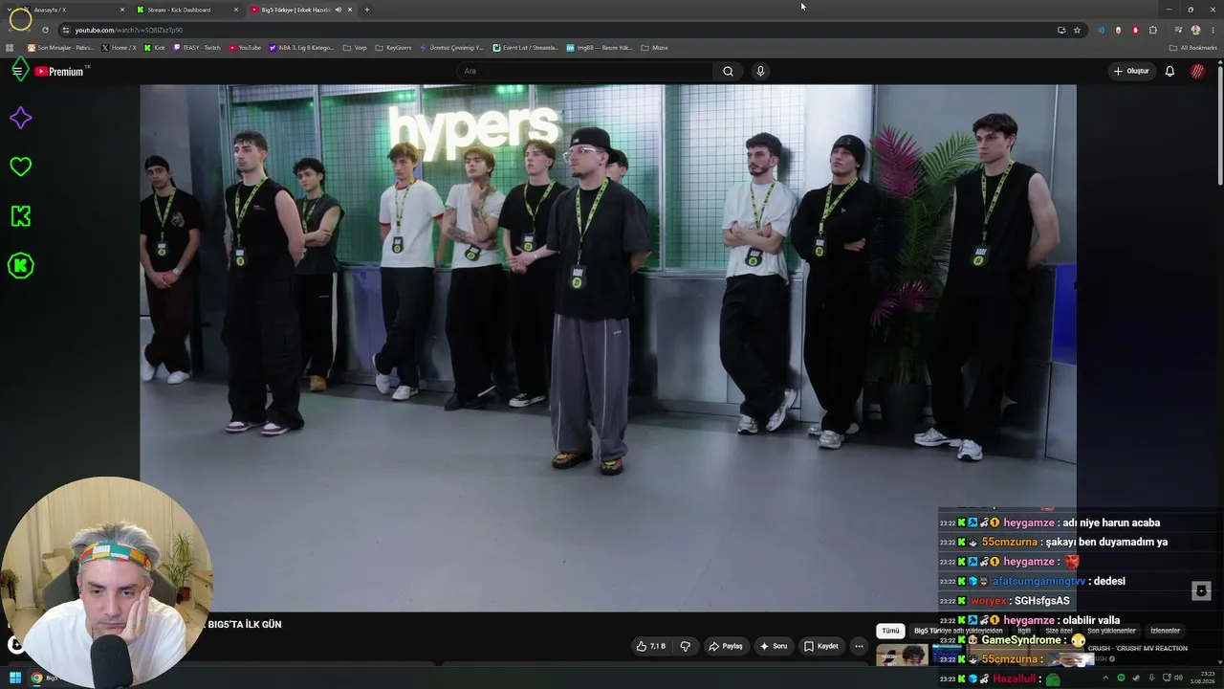Click the Soru ask button
Image resolution: width=1224 pixels, height=689 pixels.
click(774, 646)
